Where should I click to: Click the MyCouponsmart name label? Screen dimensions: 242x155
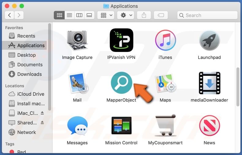pyautogui.click(x=165, y=143)
